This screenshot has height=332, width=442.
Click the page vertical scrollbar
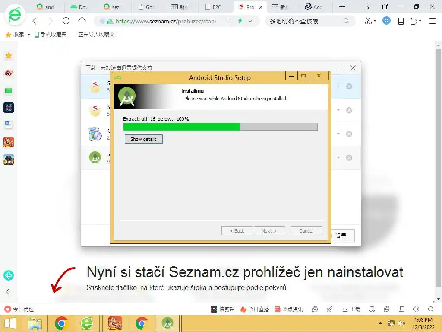coord(438,168)
